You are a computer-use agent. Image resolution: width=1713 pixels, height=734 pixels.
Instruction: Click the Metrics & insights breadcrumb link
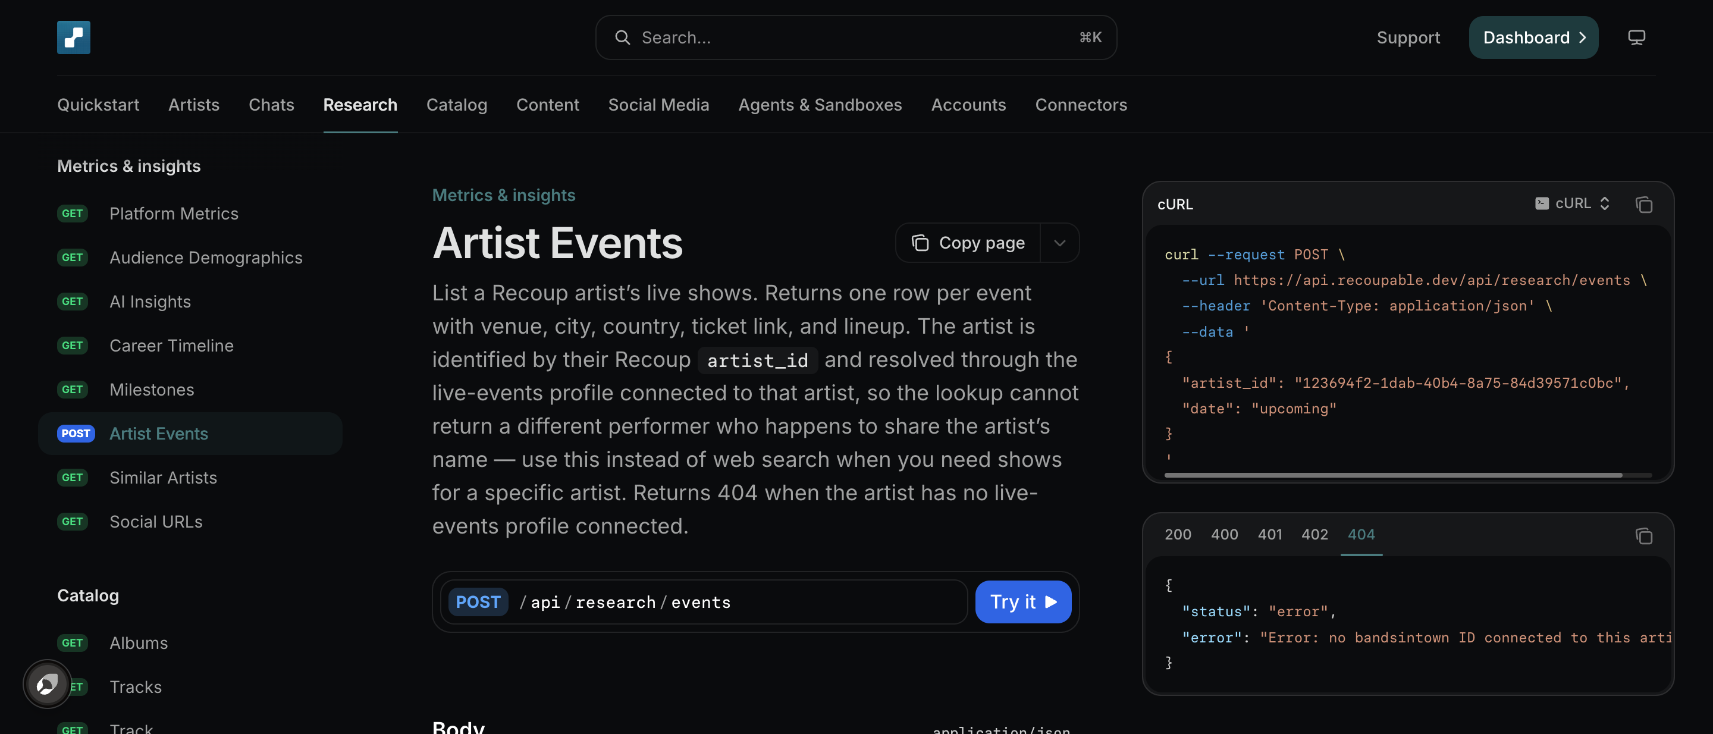point(503,195)
